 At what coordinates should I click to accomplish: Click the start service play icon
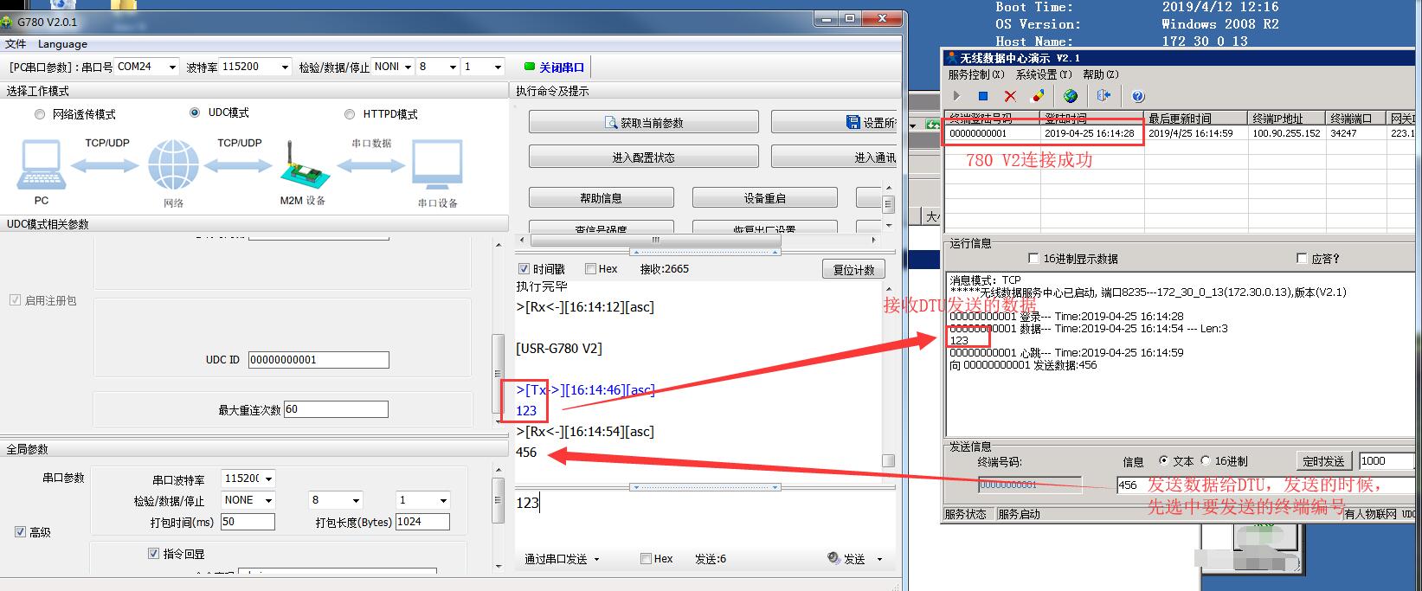pos(956,96)
